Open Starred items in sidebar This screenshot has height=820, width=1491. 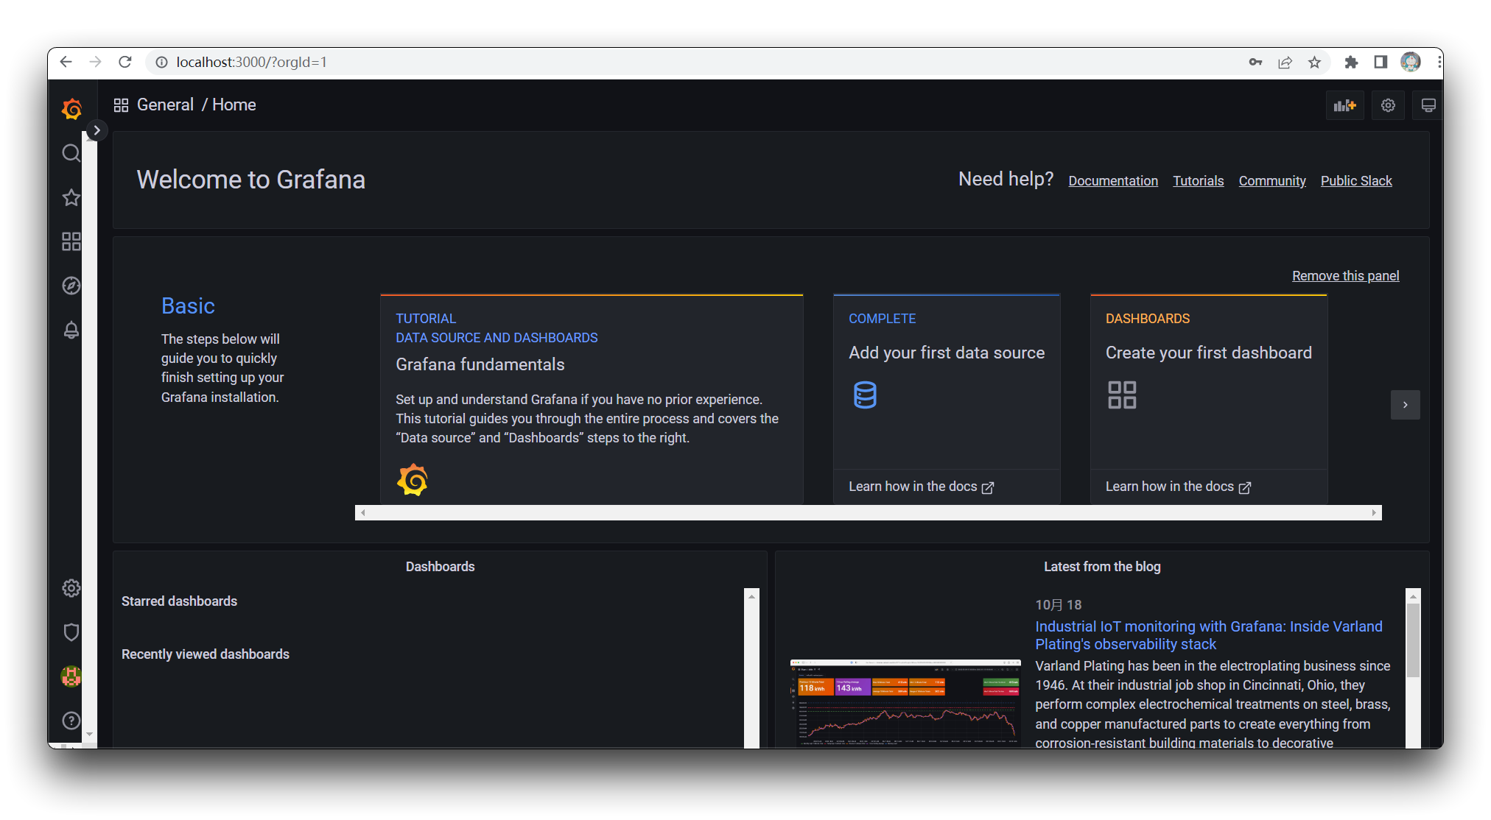click(71, 197)
